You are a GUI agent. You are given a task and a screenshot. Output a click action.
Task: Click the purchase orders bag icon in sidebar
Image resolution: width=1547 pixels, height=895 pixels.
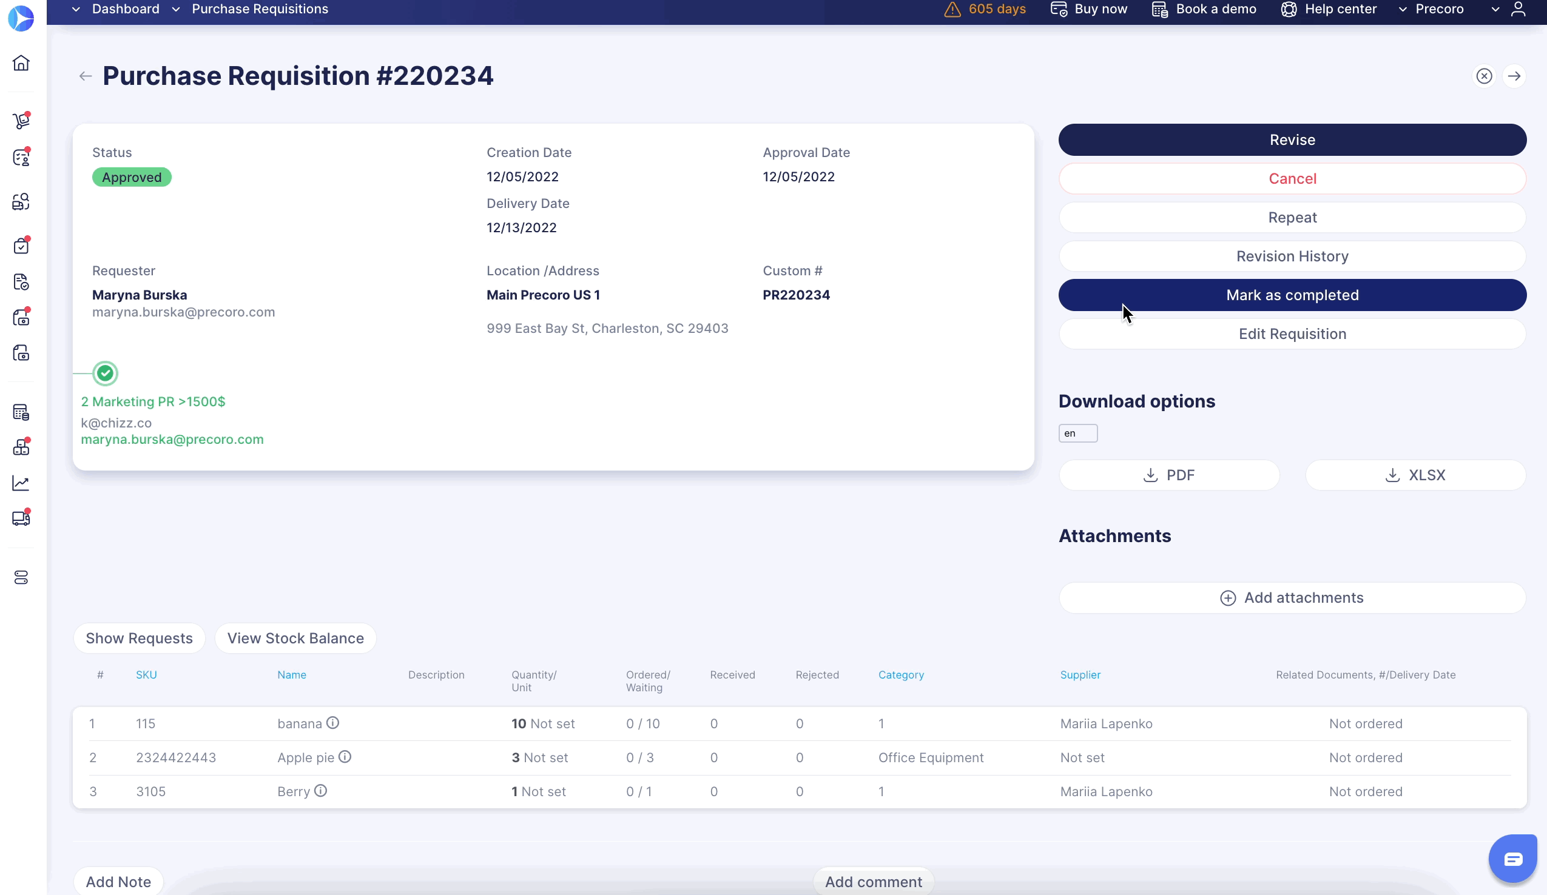coord(21,246)
